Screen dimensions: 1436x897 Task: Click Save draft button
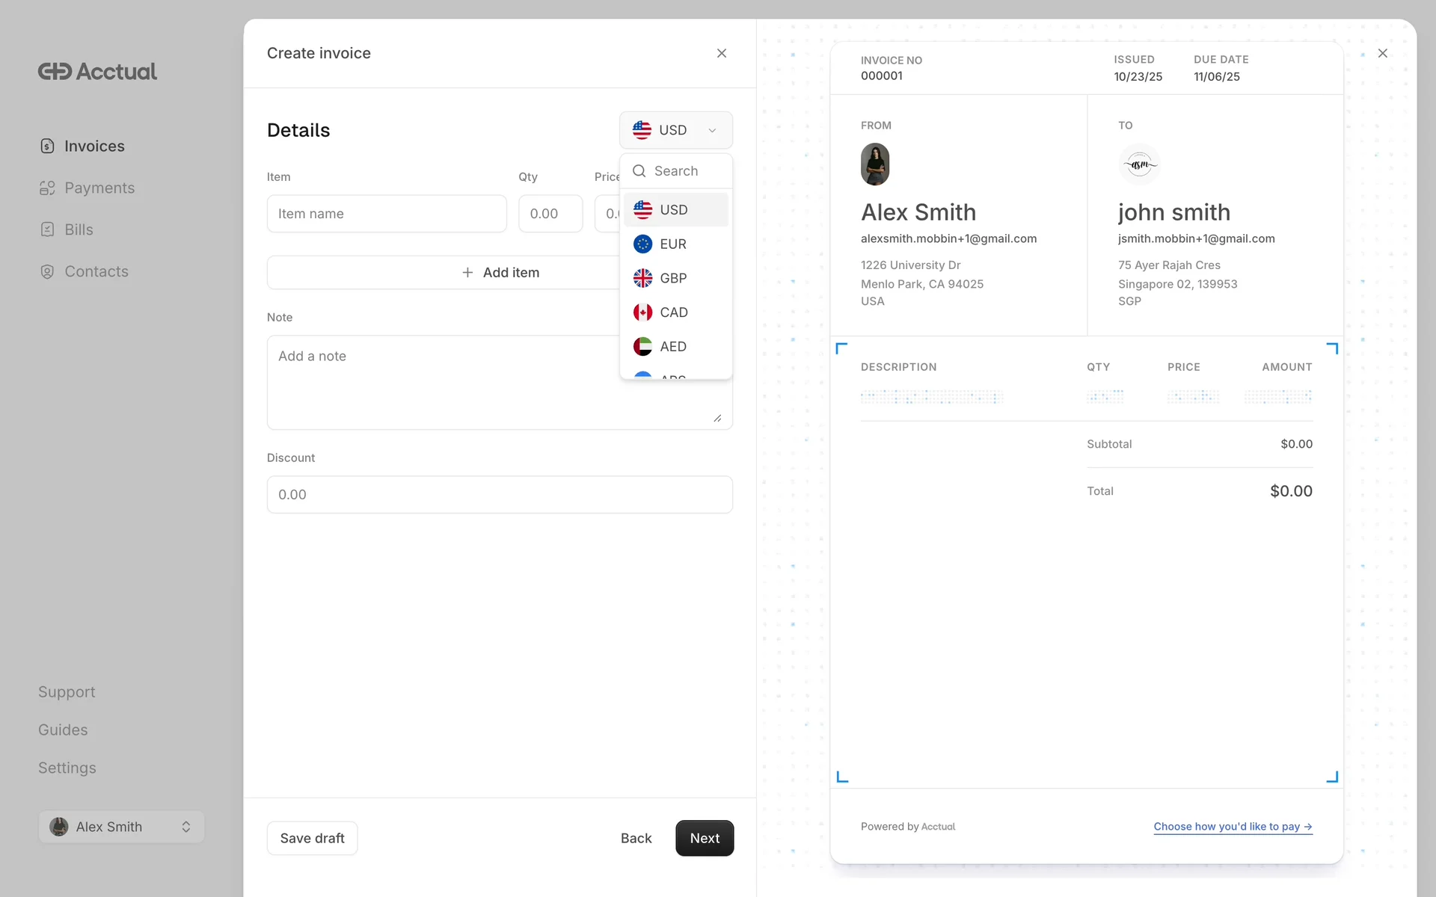(312, 838)
